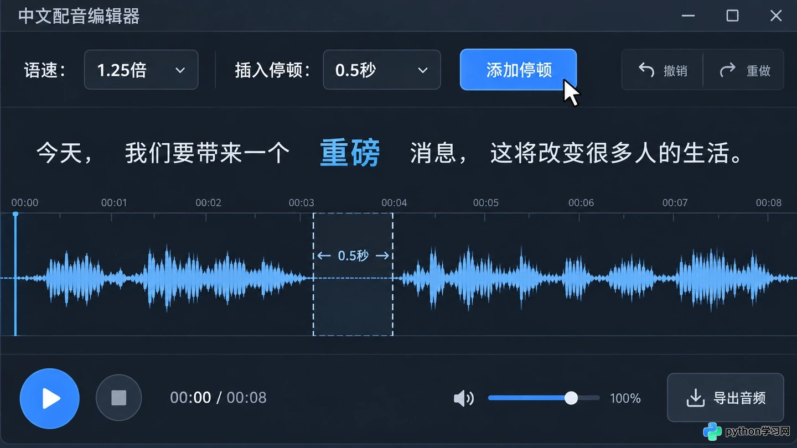Click the 00:03 timeline label
This screenshot has height=448, width=797.
pos(302,203)
